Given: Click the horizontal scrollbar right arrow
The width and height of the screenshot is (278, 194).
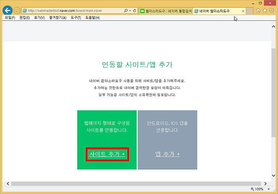Looking at the screenshot, I should click(265, 184).
